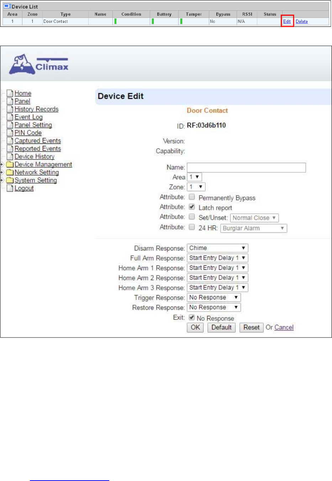Open the Trigger Response dropdown
The image size is (332, 481).
click(214, 298)
